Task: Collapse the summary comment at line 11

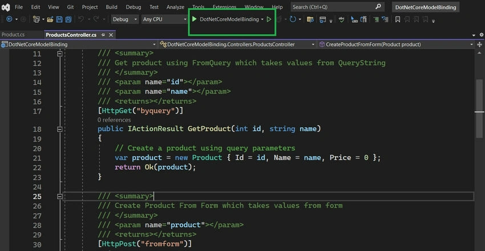Action: tap(60, 54)
